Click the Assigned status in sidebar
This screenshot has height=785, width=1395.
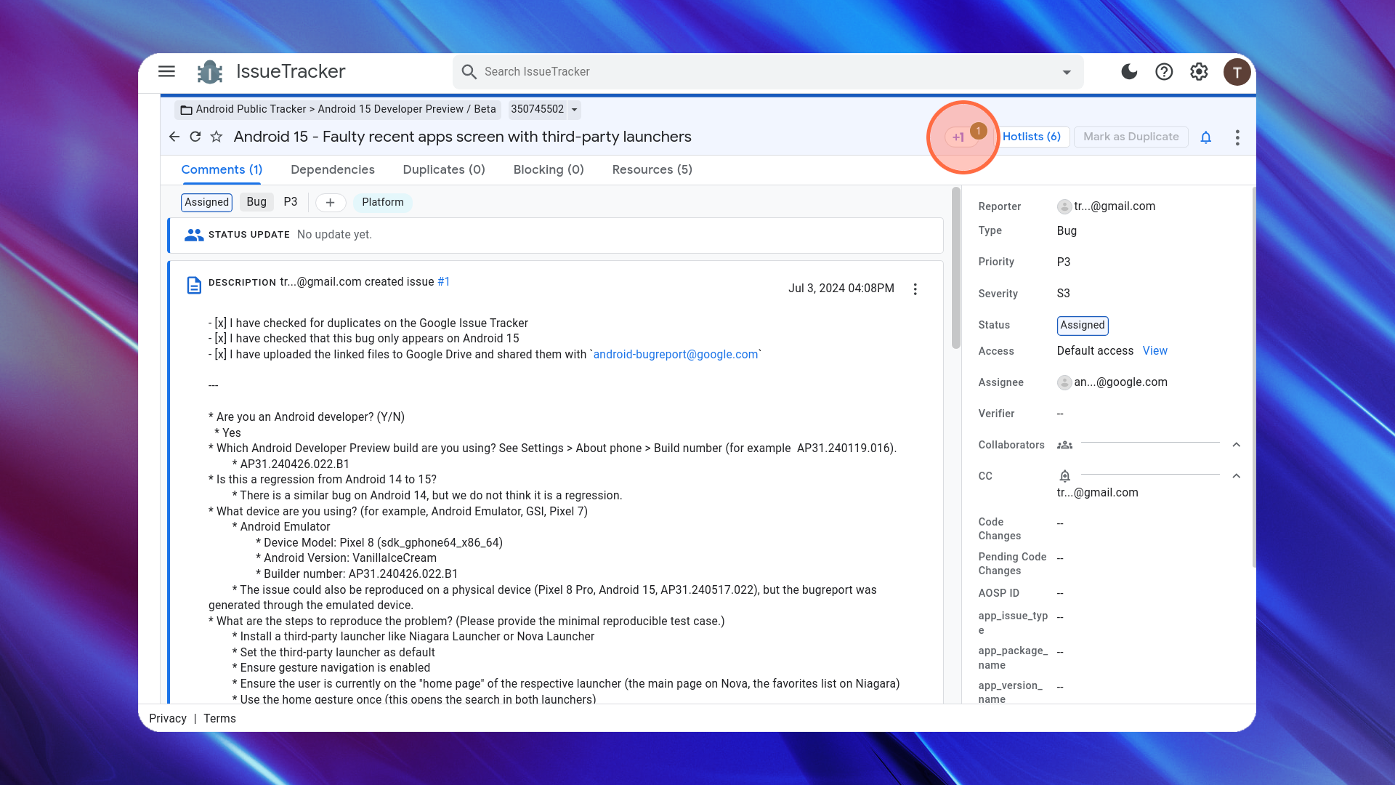1083,326
